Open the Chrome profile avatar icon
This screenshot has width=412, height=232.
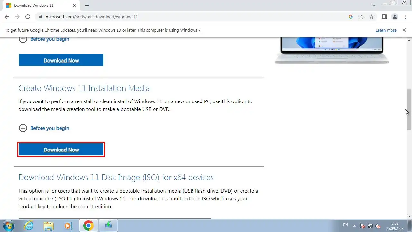point(394,17)
